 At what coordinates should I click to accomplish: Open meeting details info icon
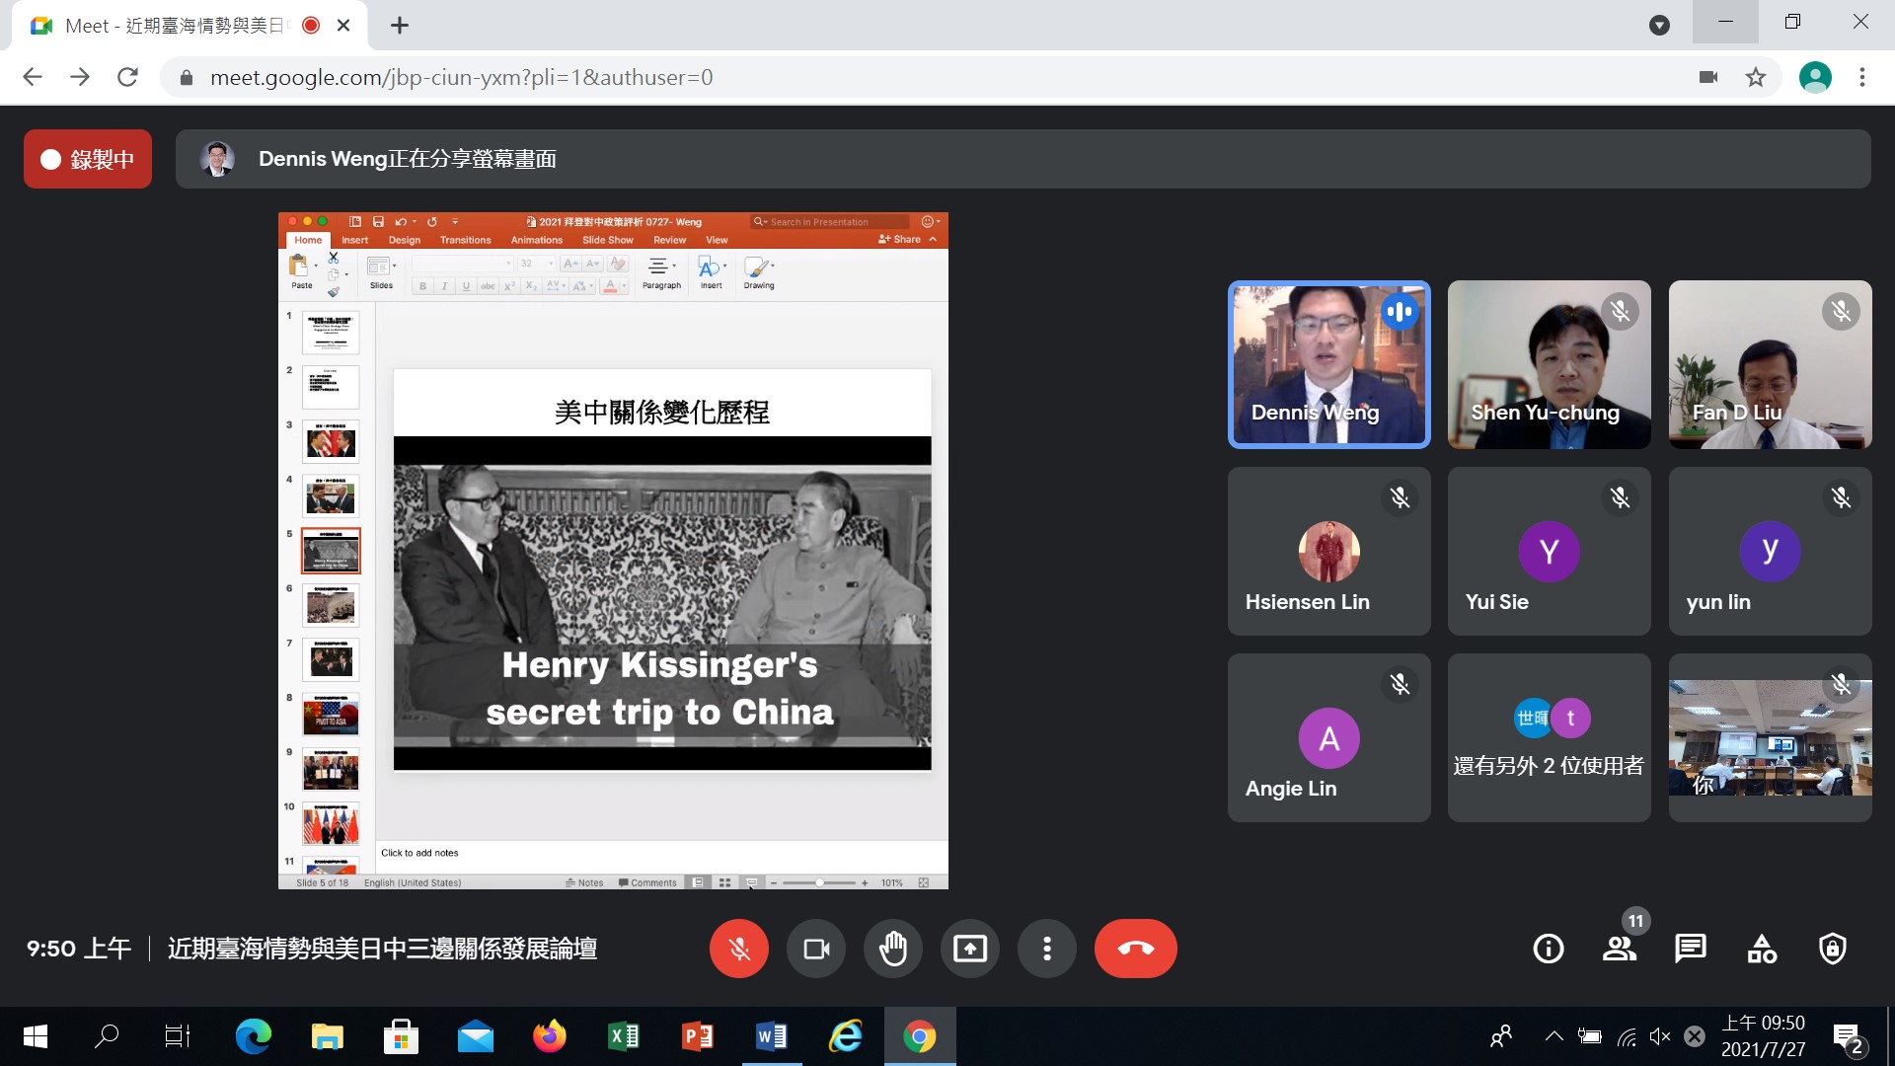pyautogui.click(x=1548, y=949)
